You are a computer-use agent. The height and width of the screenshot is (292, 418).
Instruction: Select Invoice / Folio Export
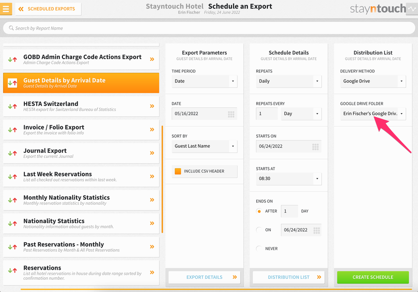(81, 130)
